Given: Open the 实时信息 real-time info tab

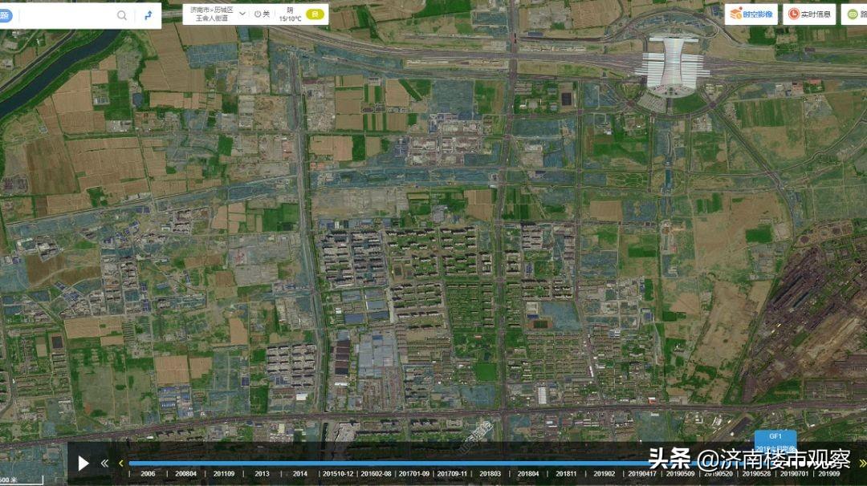Looking at the screenshot, I should tap(809, 14).
